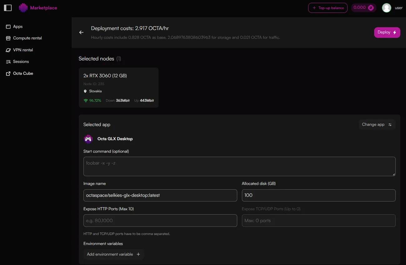
Task: Click the back arrow icon
Action: (81, 33)
